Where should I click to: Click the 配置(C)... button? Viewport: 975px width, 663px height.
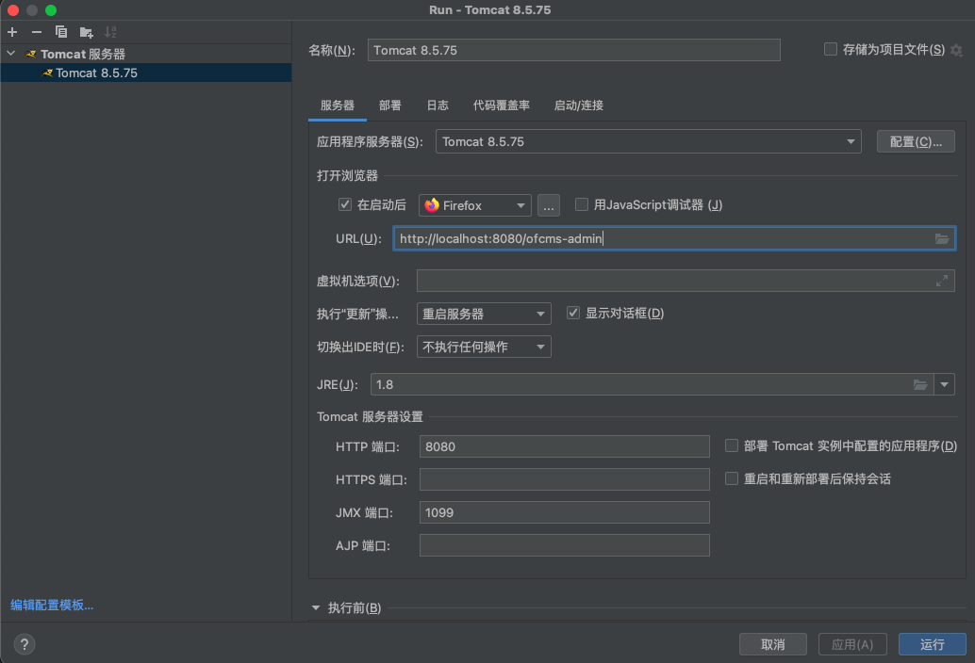(x=916, y=141)
